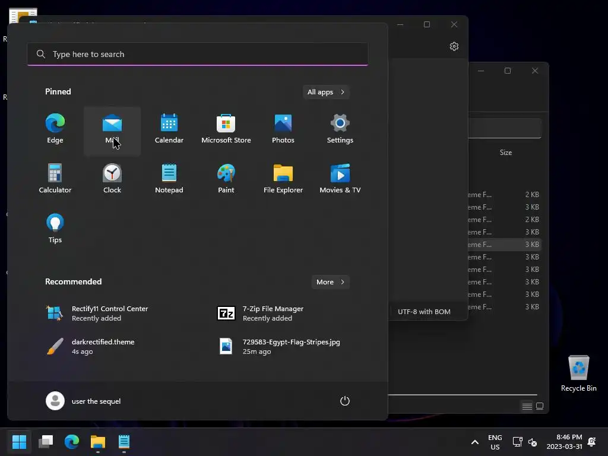Open Settings from pinned apps
The height and width of the screenshot is (456, 608).
click(x=340, y=129)
